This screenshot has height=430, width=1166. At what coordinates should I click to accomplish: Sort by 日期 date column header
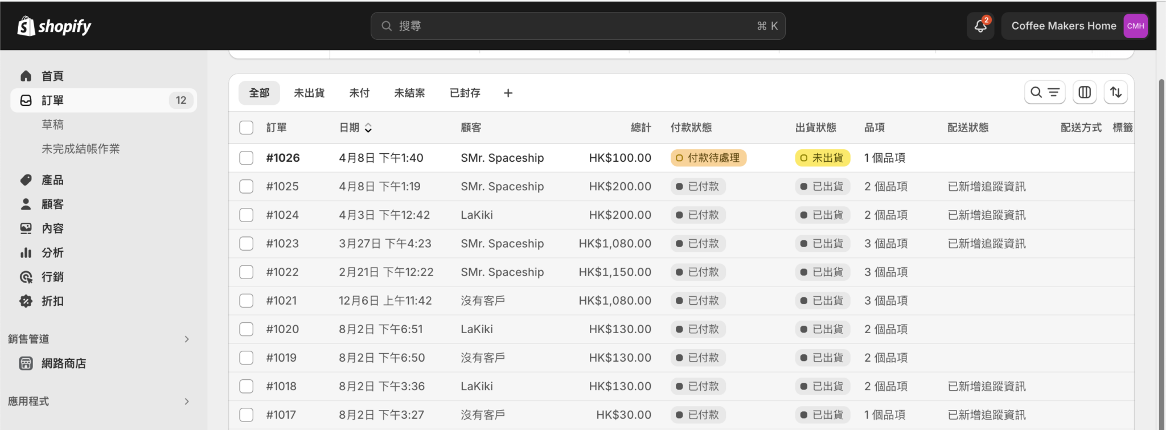click(355, 128)
